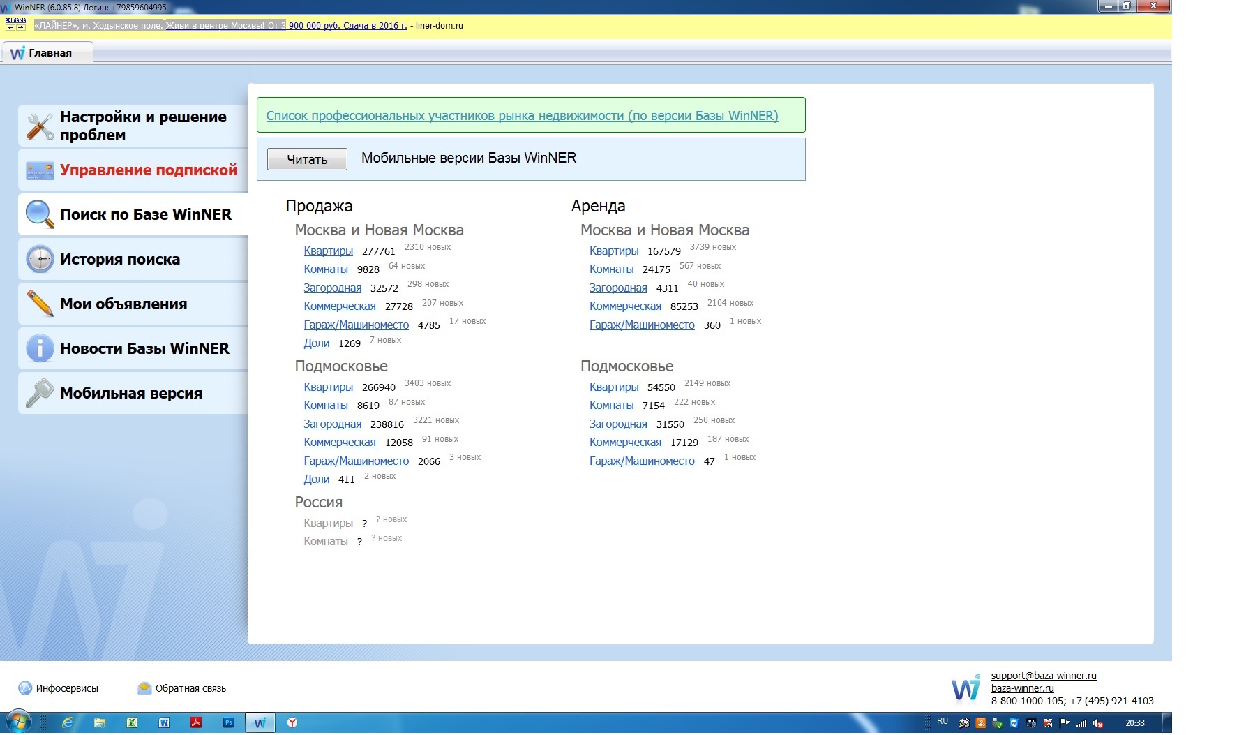The width and height of the screenshot is (1253, 735).
Task: Open Настройки и решение проблем tools icon
Action: [40, 126]
